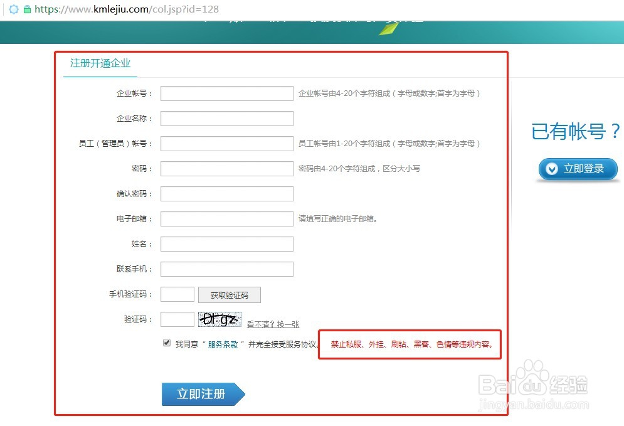Click the 企业名称 input field
The image size is (624, 426).
point(226,118)
